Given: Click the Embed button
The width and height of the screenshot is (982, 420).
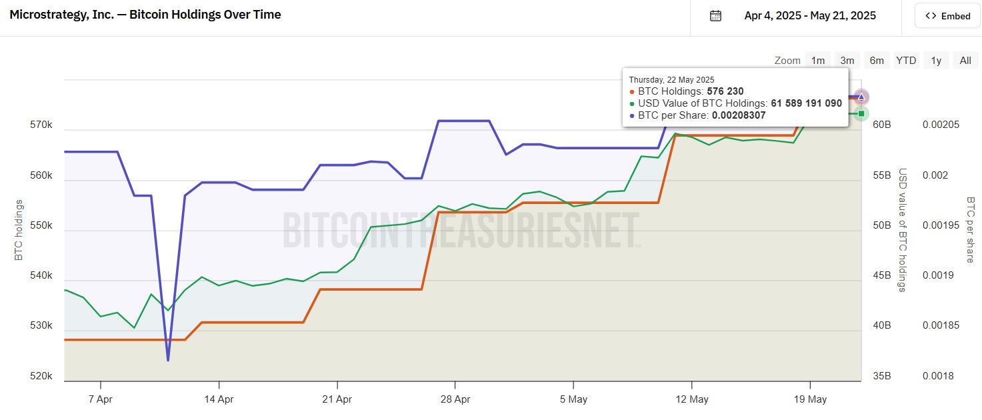Looking at the screenshot, I should 947,16.
